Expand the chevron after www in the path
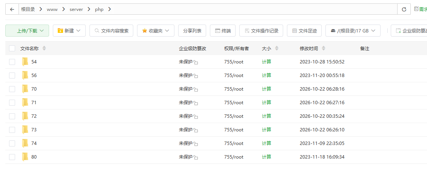The image size is (427, 188). [x=64, y=9]
